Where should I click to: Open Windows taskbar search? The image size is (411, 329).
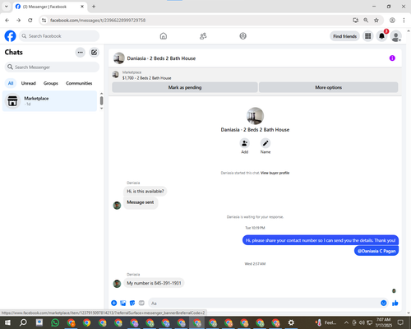23,322
